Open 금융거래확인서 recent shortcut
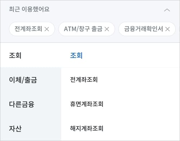The image size is (180, 141). pos(143,29)
